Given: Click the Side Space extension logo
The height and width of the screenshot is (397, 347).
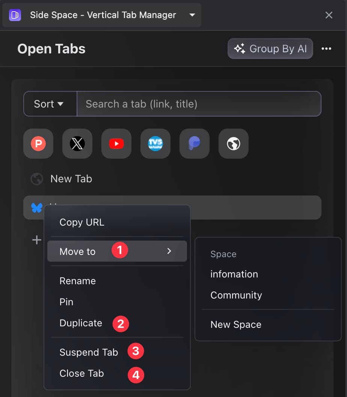Looking at the screenshot, I should pos(14,15).
